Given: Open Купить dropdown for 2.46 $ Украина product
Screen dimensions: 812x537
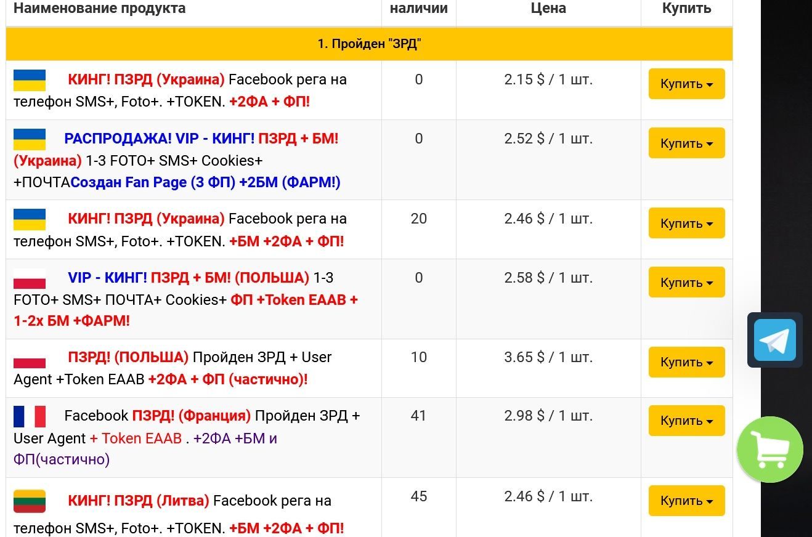Looking at the screenshot, I should point(686,223).
